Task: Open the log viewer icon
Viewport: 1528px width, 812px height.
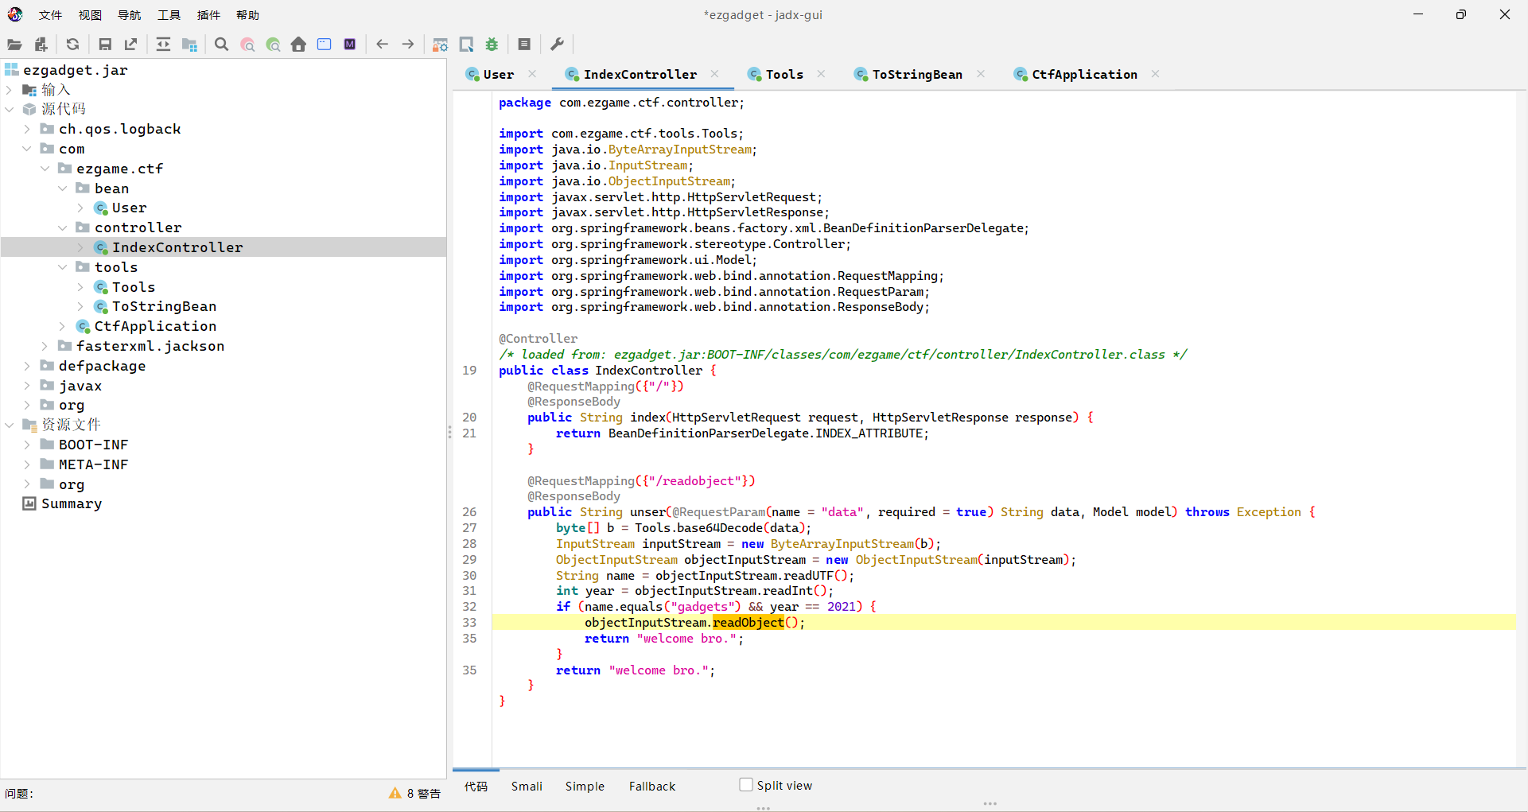Action: tap(524, 45)
